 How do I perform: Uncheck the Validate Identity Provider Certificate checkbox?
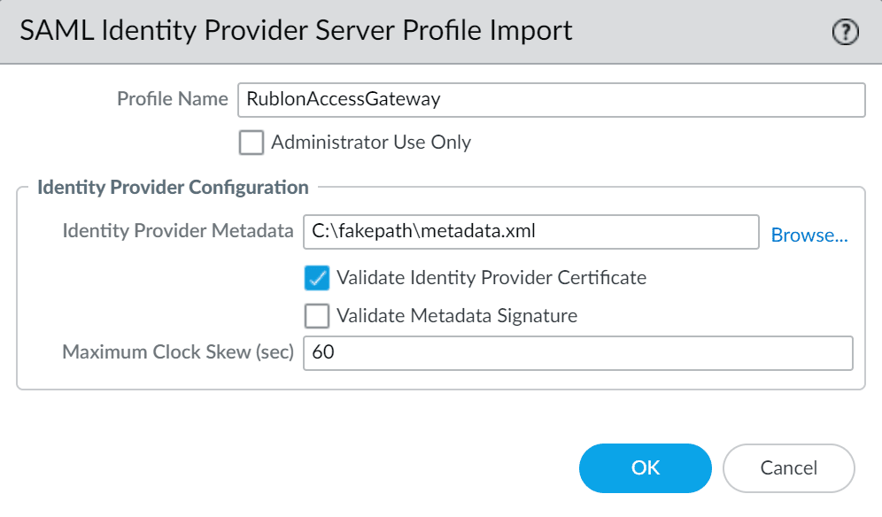click(317, 278)
